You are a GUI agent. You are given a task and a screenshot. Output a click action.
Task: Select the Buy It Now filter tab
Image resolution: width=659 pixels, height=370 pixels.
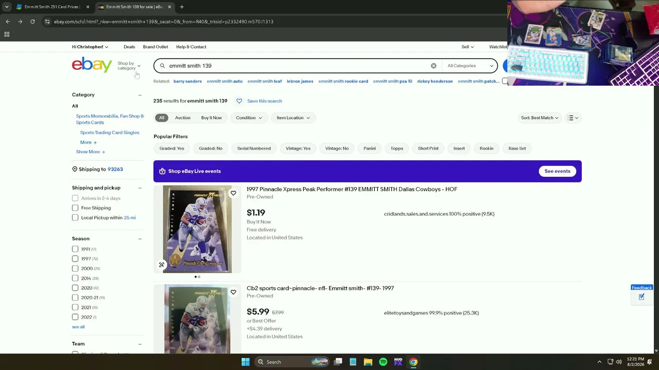tap(212, 118)
